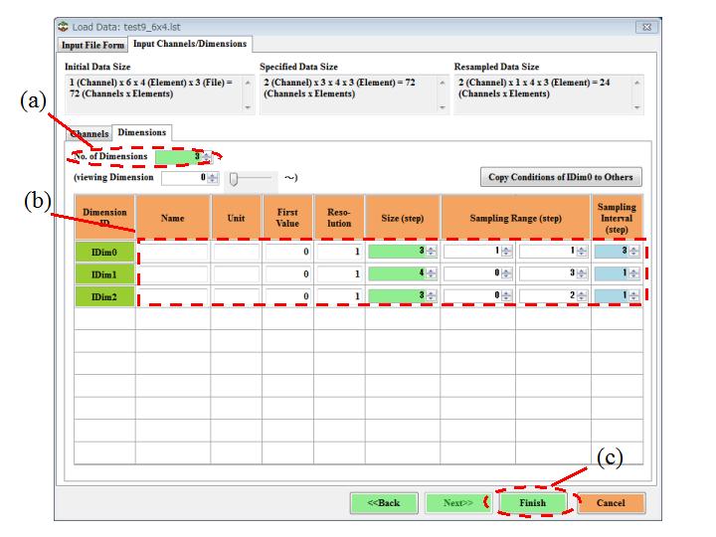The image size is (716, 537).
Task: Adjust IDim1 Sampling Range end spinner
Action: (583, 273)
